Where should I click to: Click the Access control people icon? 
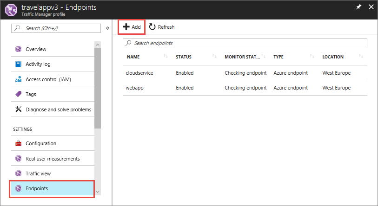(18, 79)
